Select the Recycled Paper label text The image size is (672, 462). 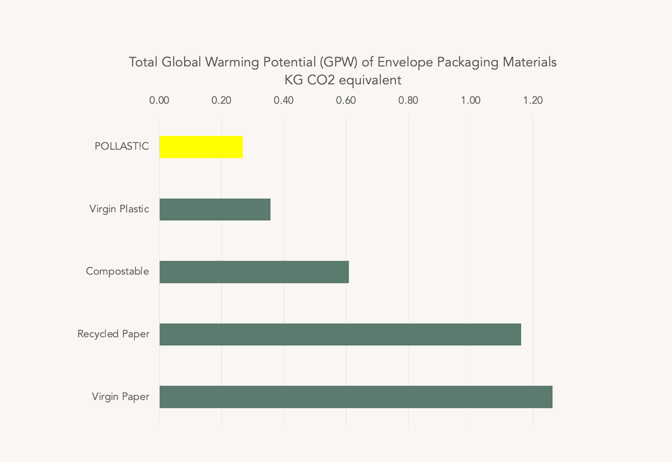click(113, 334)
